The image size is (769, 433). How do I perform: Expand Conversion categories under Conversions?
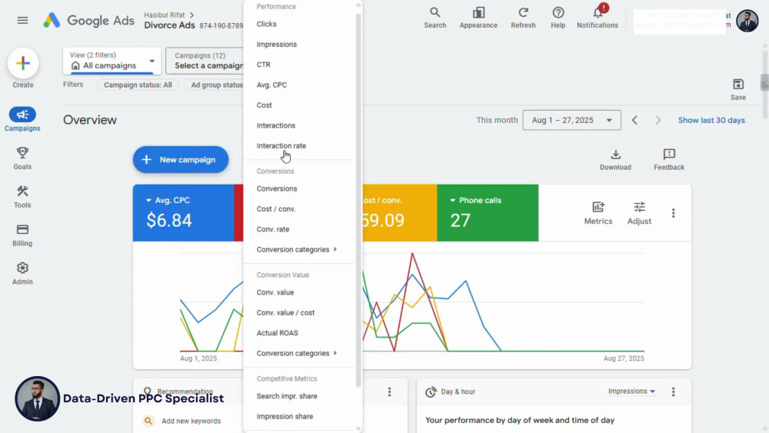pos(297,250)
